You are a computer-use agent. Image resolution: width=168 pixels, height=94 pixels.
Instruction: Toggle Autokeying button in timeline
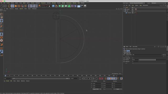pos(102,79)
